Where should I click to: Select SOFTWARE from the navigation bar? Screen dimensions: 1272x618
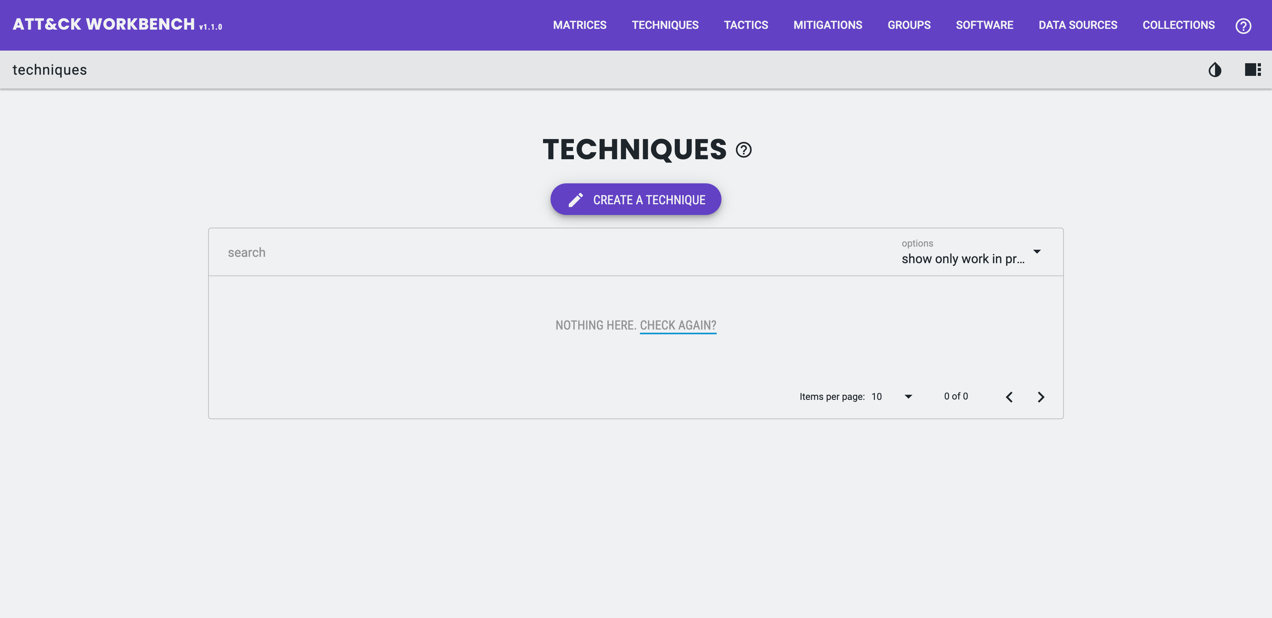tap(984, 24)
